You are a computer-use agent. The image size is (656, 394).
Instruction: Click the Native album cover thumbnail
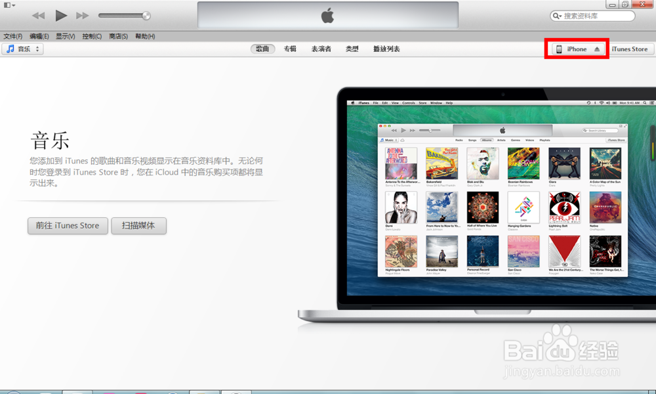click(x=605, y=208)
